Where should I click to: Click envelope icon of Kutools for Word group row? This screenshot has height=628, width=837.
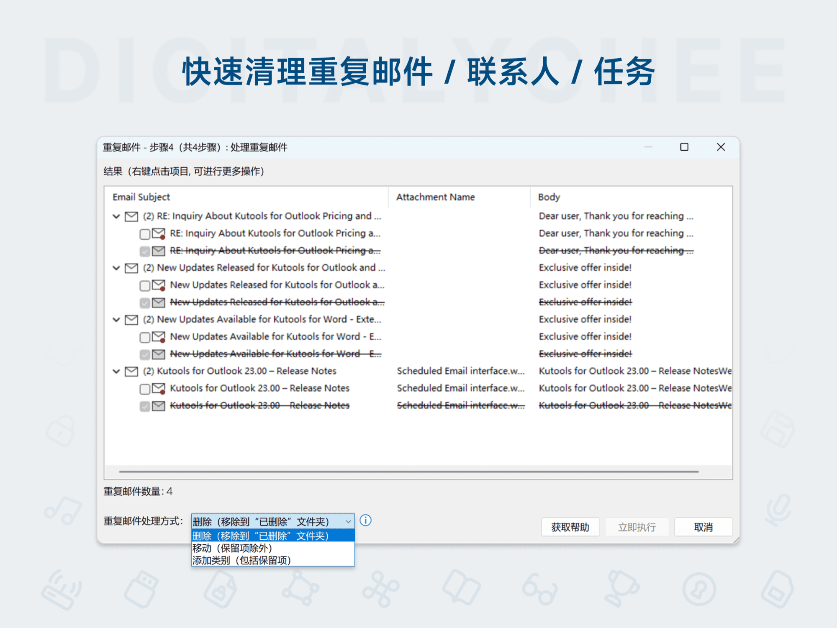[131, 320]
